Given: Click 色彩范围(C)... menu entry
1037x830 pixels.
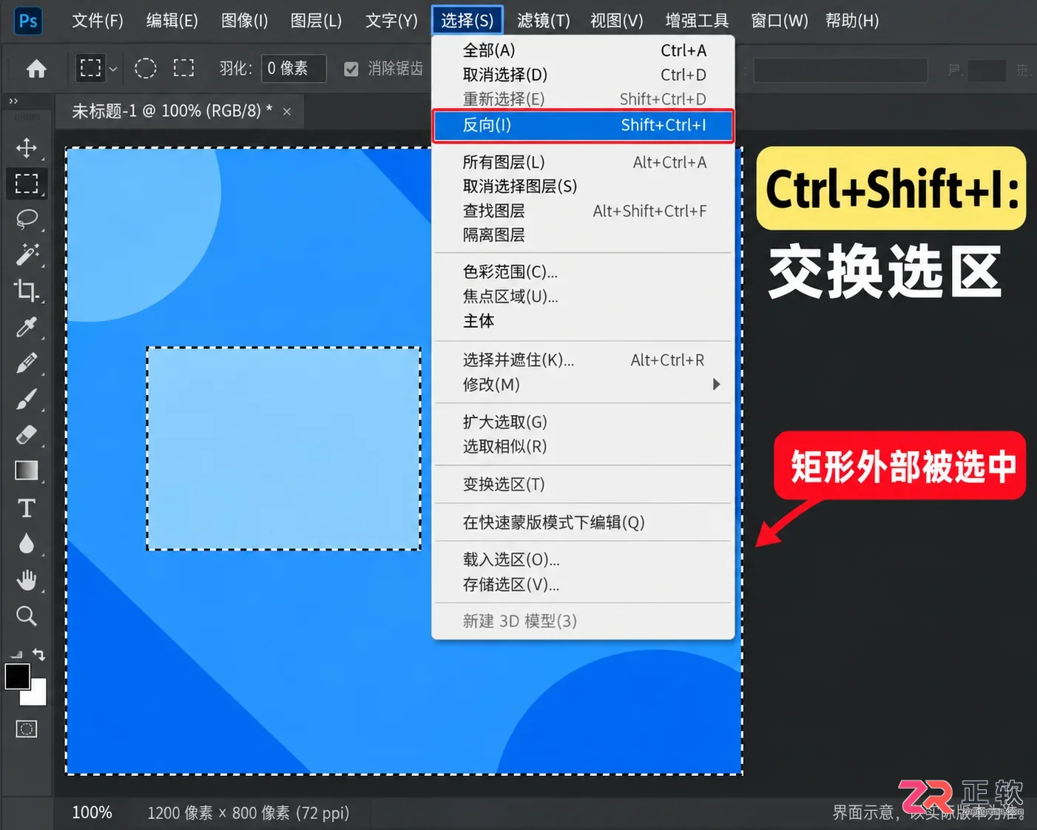Looking at the screenshot, I should [x=583, y=272].
